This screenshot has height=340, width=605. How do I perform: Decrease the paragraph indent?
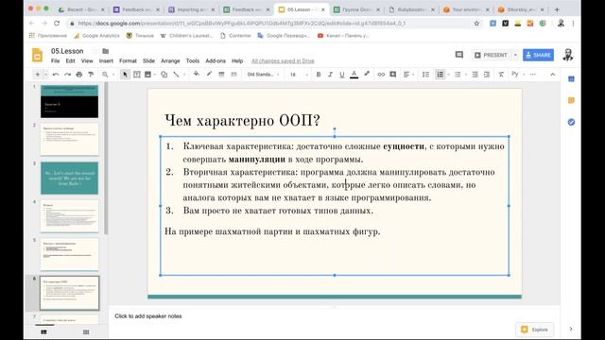[x=475, y=75]
